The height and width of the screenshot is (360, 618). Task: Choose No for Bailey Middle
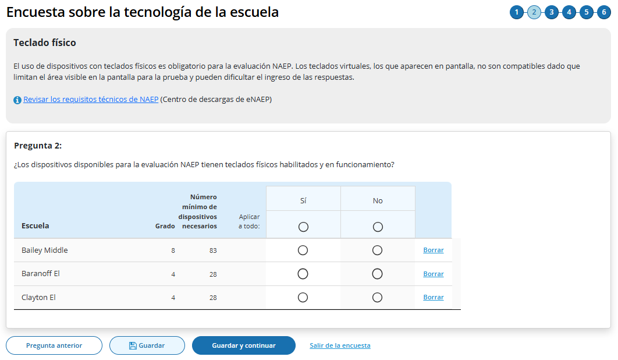(377, 250)
